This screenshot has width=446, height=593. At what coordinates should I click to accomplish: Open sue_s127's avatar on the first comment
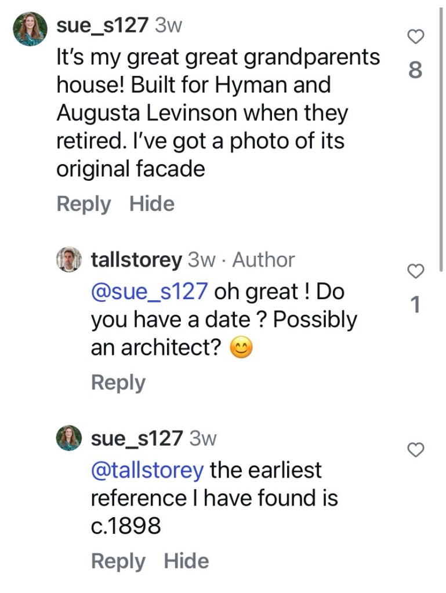30,29
